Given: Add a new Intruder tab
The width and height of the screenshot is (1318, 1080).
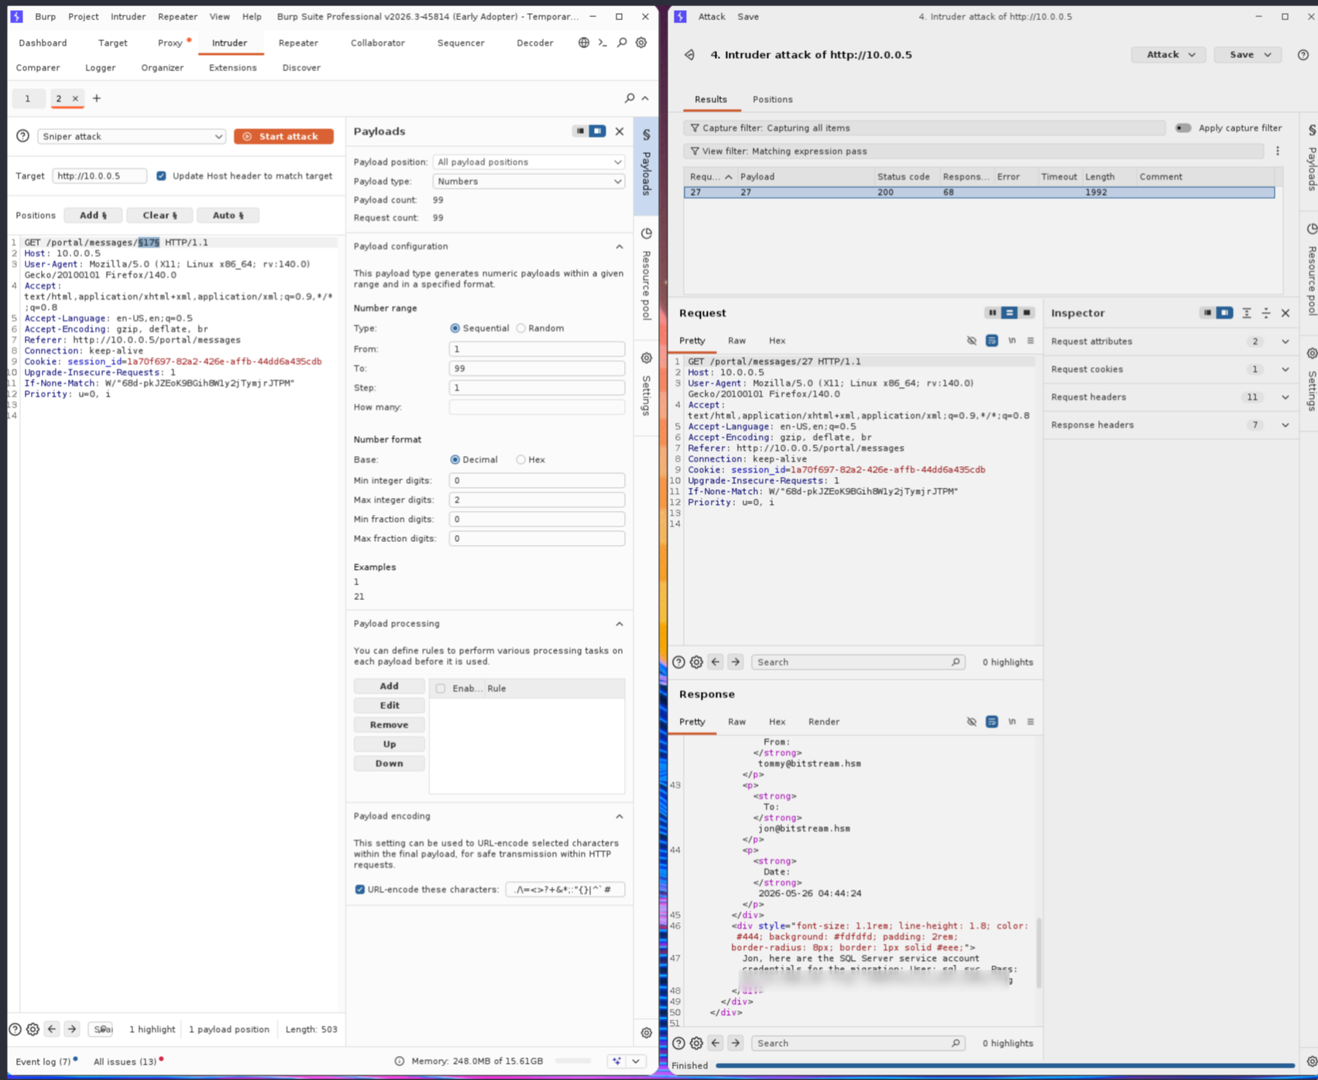Looking at the screenshot, I should pyautogui.click(x=97, y=98).
